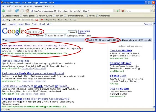Image resolution: width=156 pixels, height=112 pixels.
Task: Click the Cerca search button
Action: [72, 32]
